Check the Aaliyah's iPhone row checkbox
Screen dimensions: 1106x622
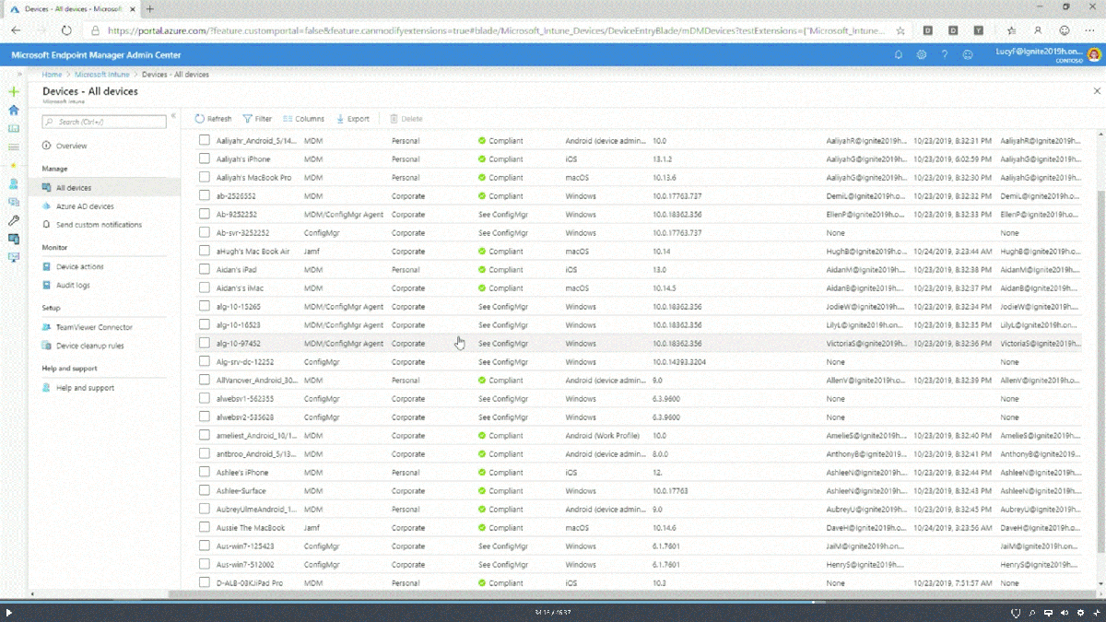204,158
